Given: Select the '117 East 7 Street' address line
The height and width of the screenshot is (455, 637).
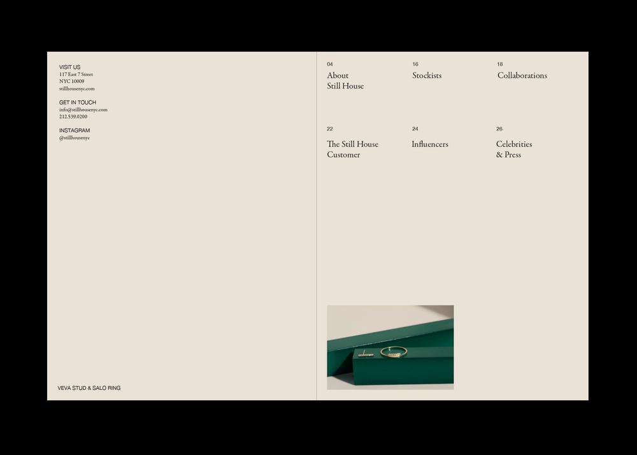Looking at the screenshot, I should [x=76, y=75].
